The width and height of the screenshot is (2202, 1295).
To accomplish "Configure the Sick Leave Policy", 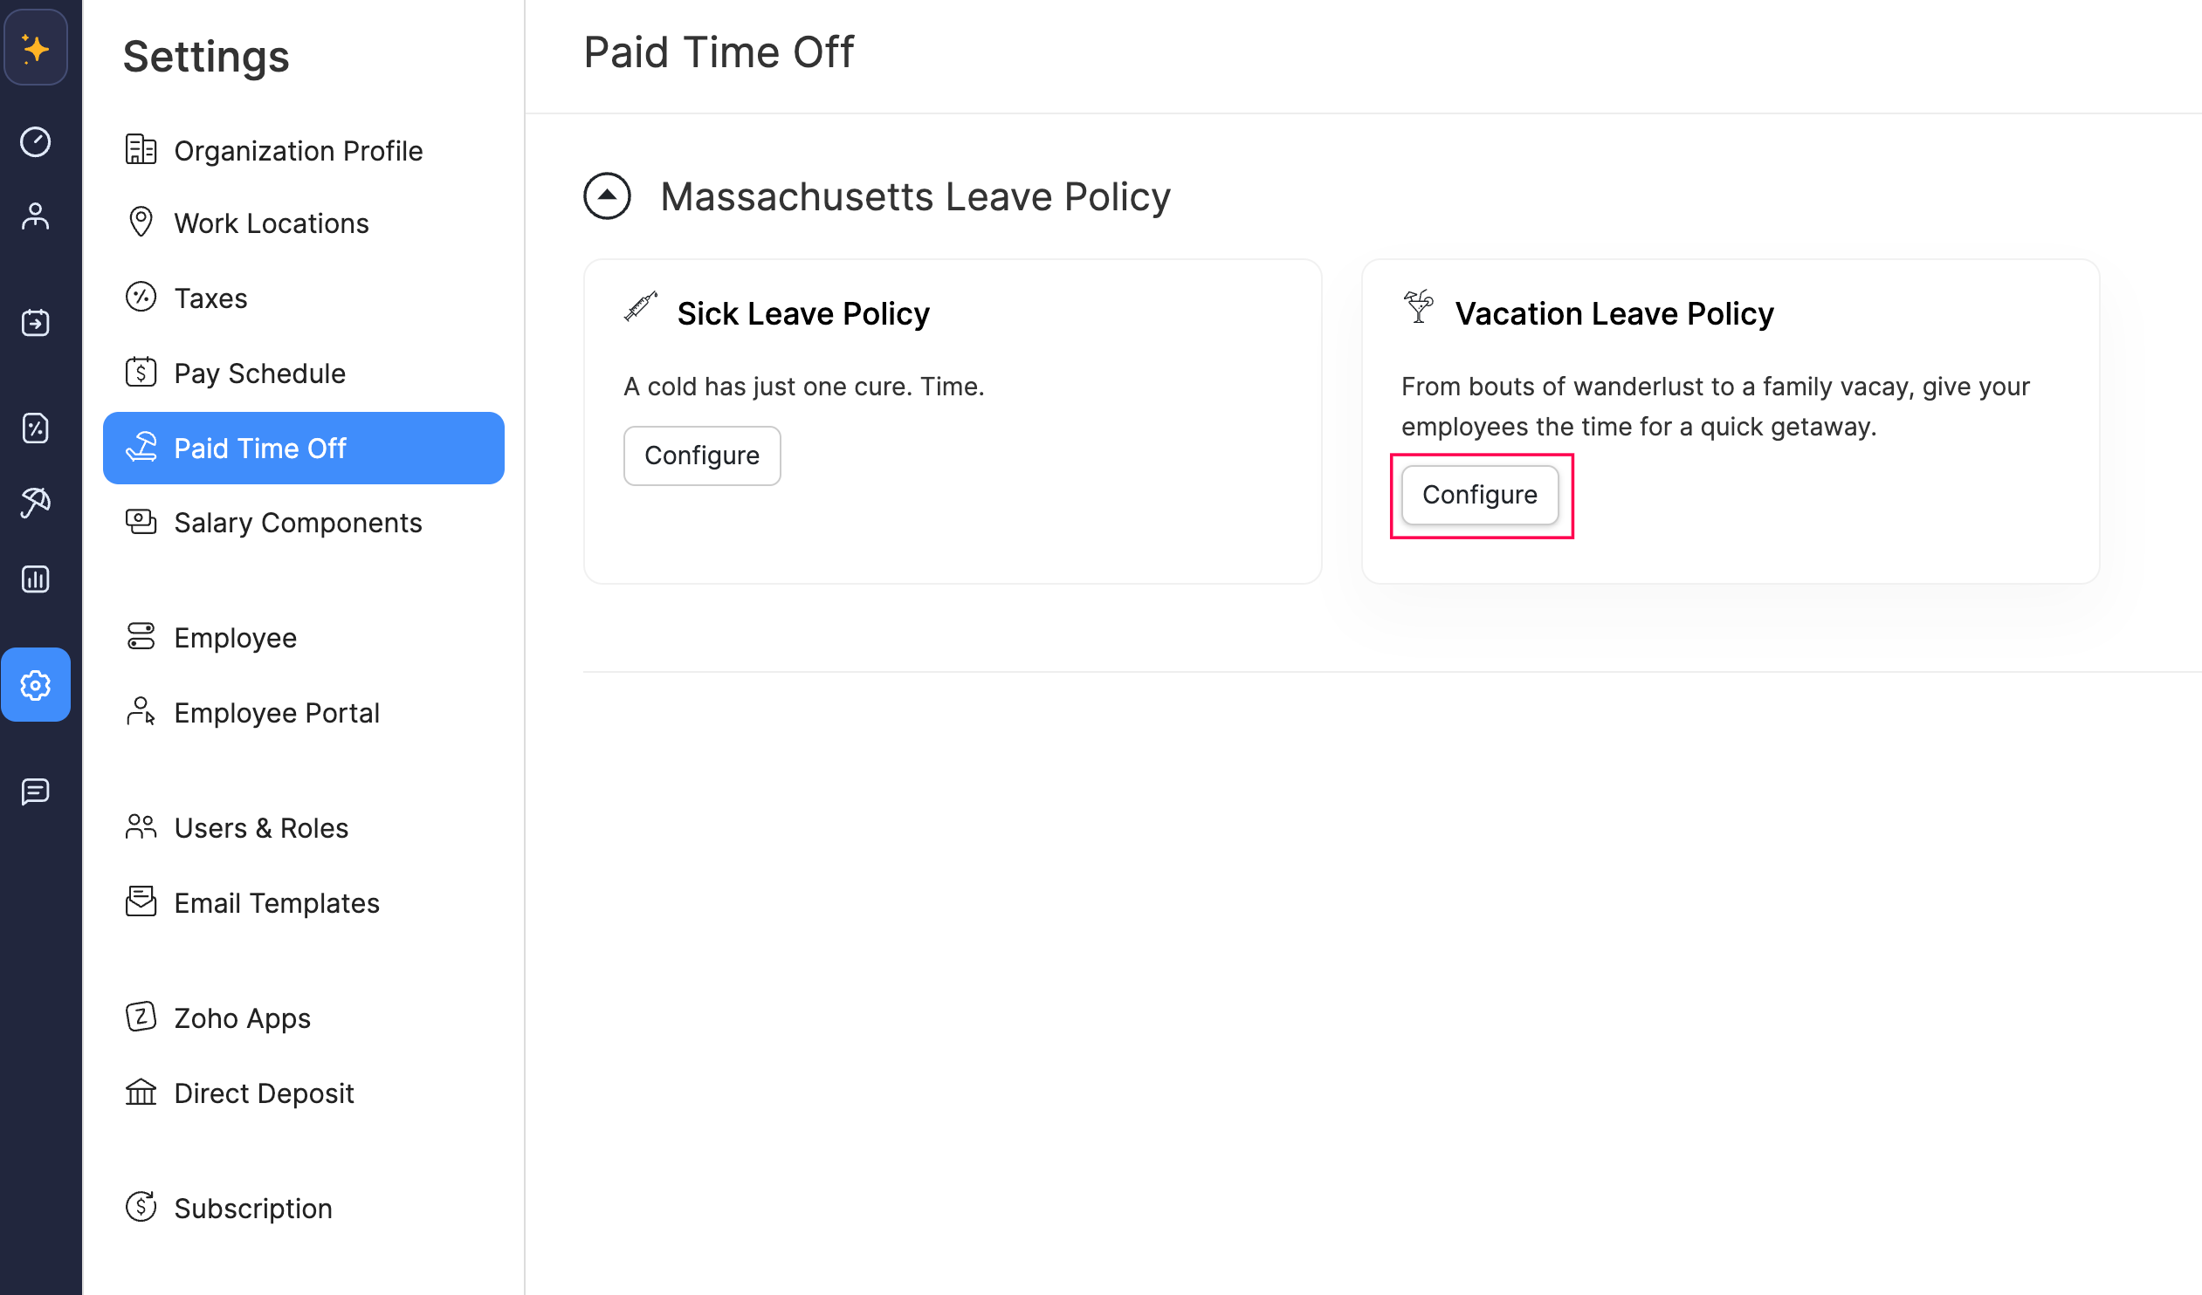I will 702,453.
